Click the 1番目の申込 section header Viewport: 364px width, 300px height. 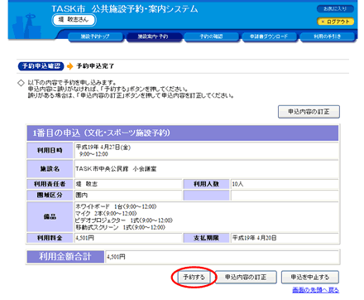[x=183, y=133]
